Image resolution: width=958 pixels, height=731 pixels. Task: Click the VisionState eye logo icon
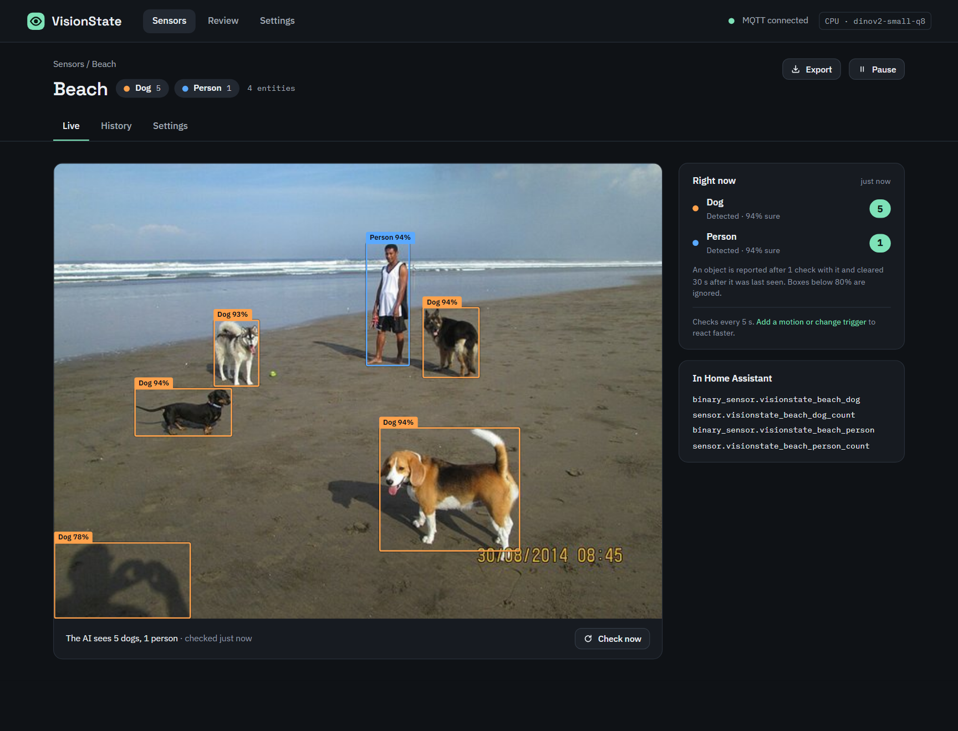(36, 21)
